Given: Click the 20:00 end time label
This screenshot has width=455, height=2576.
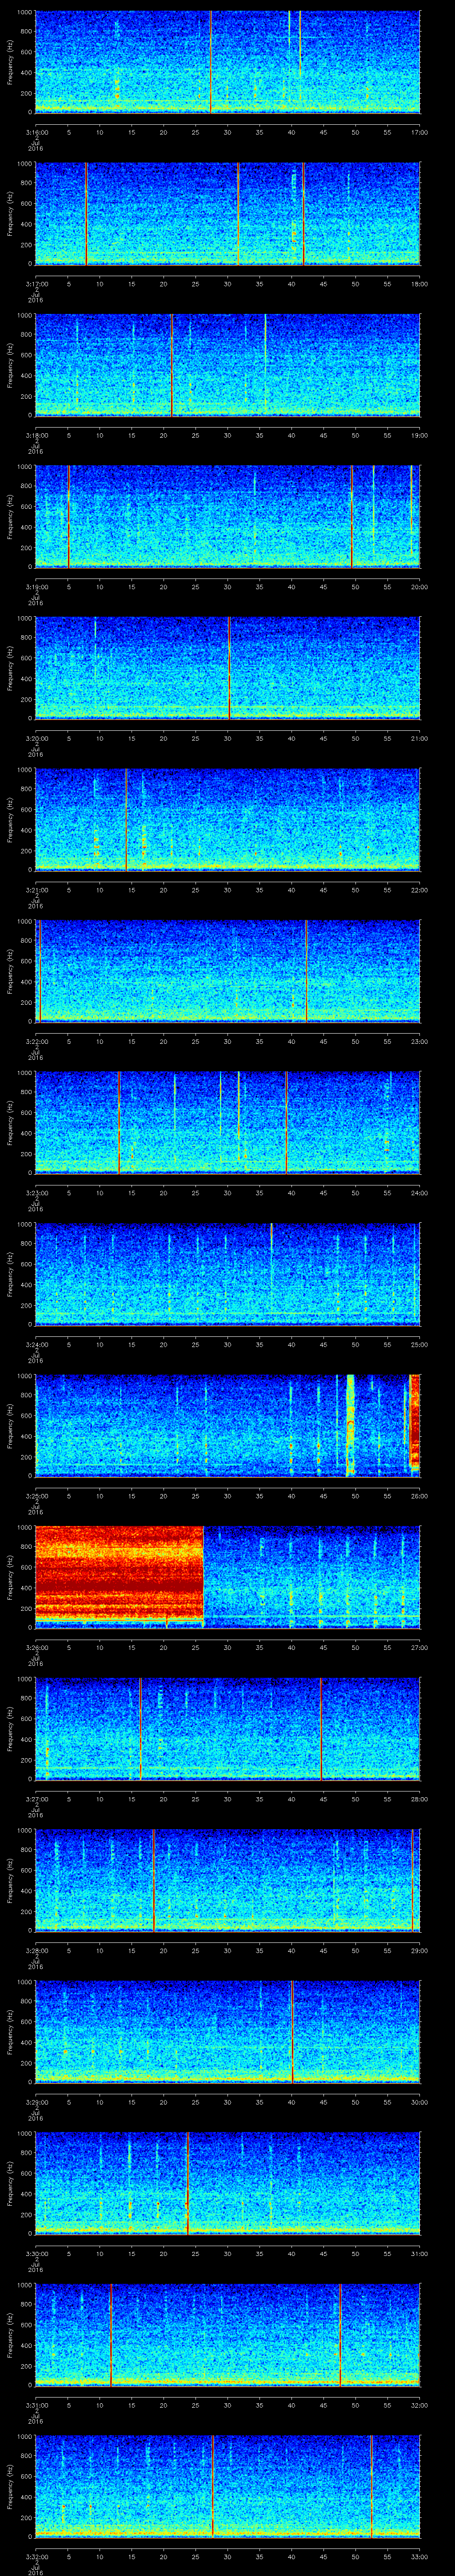Looking at the screenshot, I should click(419, 587).
